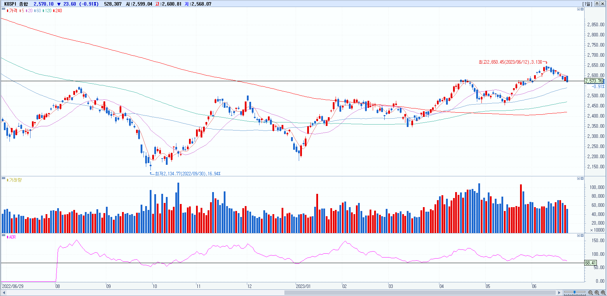Click the 2023/01 date axis label

(303, 286)
